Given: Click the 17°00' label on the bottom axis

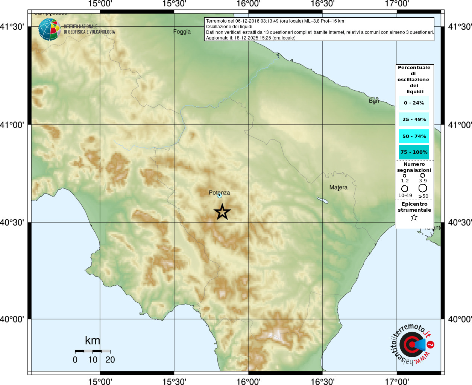Looking at the screenshot, I should pyautogui.click(x=397, y=381).
